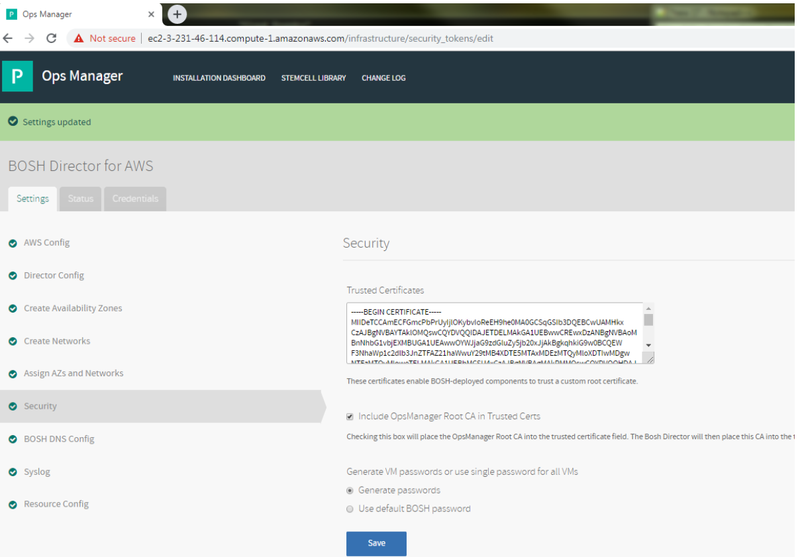
Task: Click the BEGIN CERTIFICATE line in textarea
Action: pos(396,312)
